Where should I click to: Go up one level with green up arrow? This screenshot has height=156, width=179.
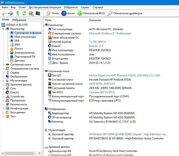point(18,13)
